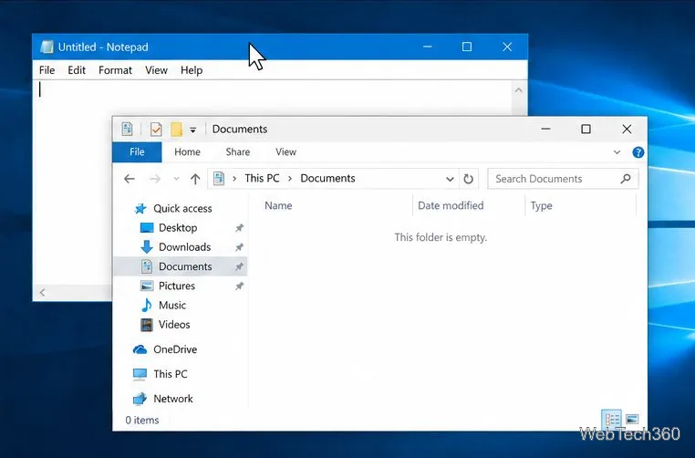This screenshot has height=458, width=695.
Task: Go up one level with Up arrow
Action: click(x=195, y=179)
